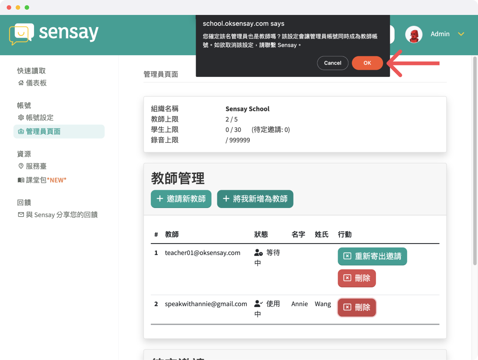Click the teacher01@oksensay.com email cell
The width and height of the screenshot is (478, 360).
coord(203,253)
